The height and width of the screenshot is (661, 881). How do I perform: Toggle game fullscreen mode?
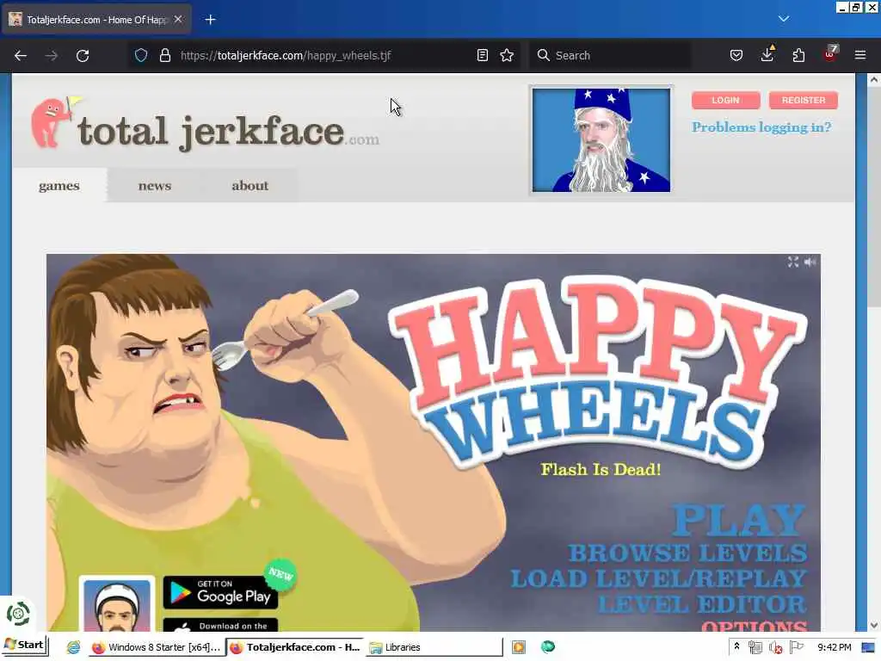pos(792,262)
